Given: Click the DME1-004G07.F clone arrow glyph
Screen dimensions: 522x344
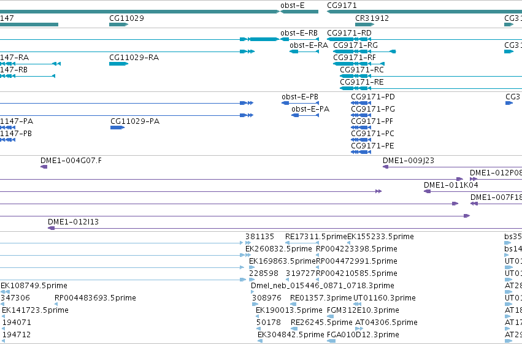Looking at the screenshot, I should [x=44, y=167].
